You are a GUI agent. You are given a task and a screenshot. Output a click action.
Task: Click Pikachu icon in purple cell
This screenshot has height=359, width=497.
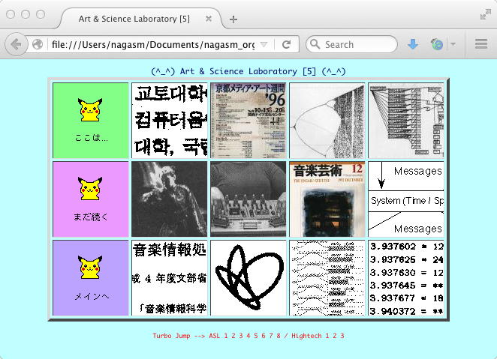coord(90,268)
